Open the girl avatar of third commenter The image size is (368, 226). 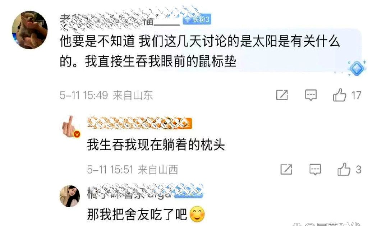70,196
